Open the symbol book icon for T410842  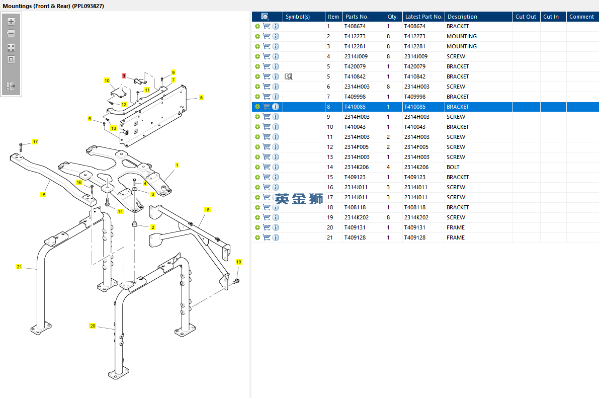coord(288,76)
